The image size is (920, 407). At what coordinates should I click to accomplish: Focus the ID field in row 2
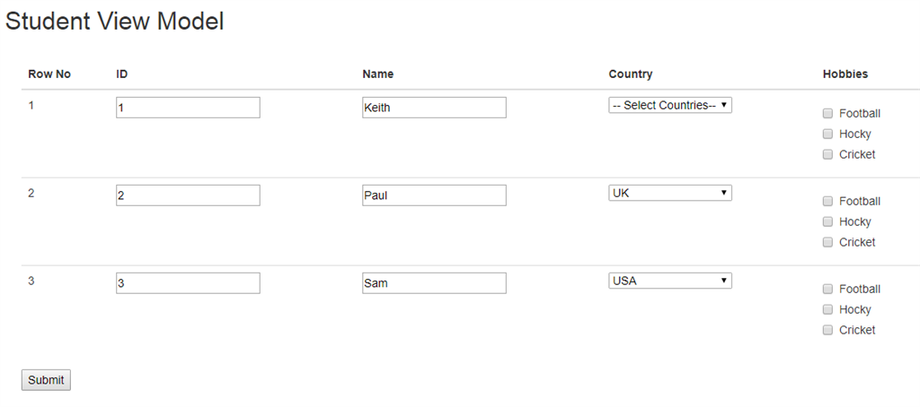click(x=188, y=195)
